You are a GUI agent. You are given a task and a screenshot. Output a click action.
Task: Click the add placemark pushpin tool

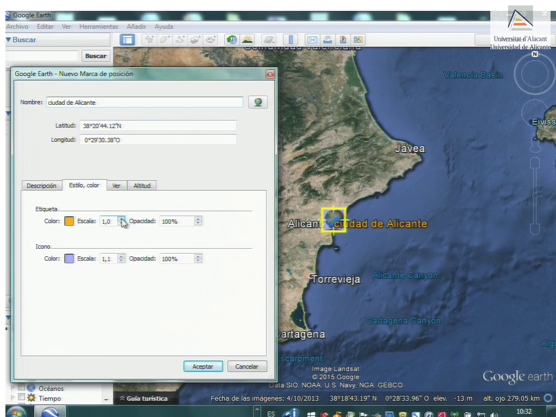click(149, 40)
